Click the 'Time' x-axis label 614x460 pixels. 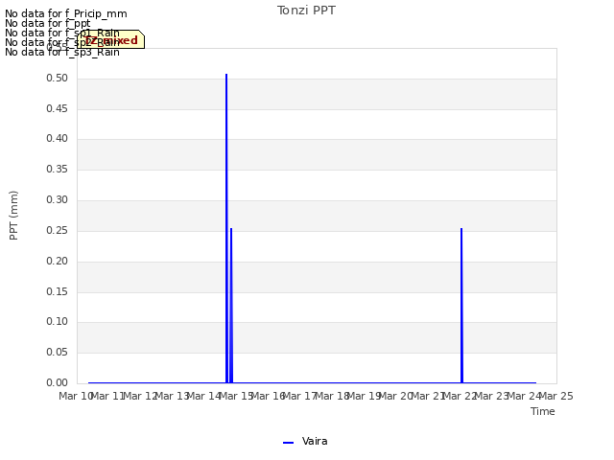543,411
